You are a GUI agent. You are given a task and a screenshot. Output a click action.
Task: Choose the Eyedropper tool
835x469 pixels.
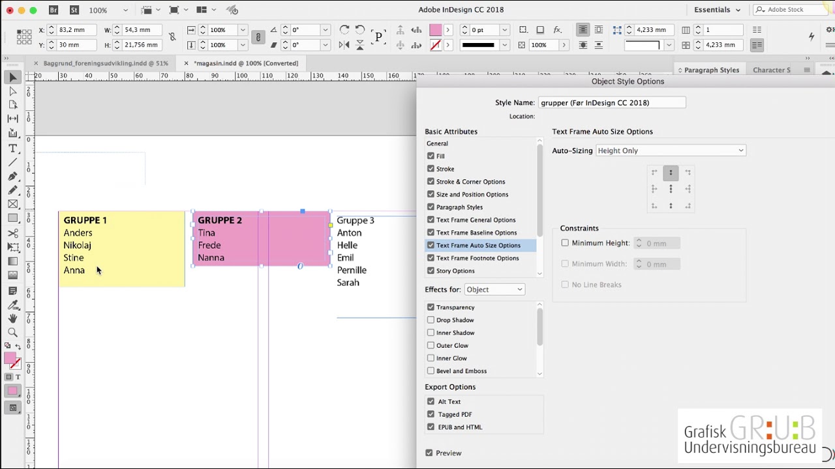(x=12, y=304)
